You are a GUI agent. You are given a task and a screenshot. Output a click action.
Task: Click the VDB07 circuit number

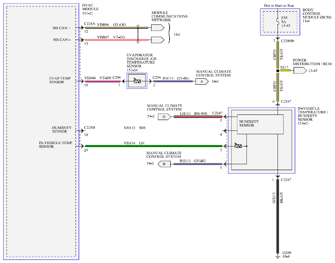click(x=103, y=37)
